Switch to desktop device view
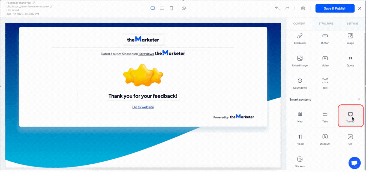This screenshot has height=172, width=366. (153, 8)
